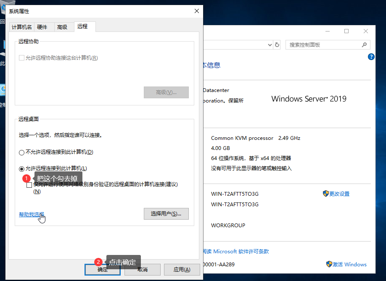
Task: Open the 计算机名 tab
Action: pyautogui.click(x=22, y=27)
